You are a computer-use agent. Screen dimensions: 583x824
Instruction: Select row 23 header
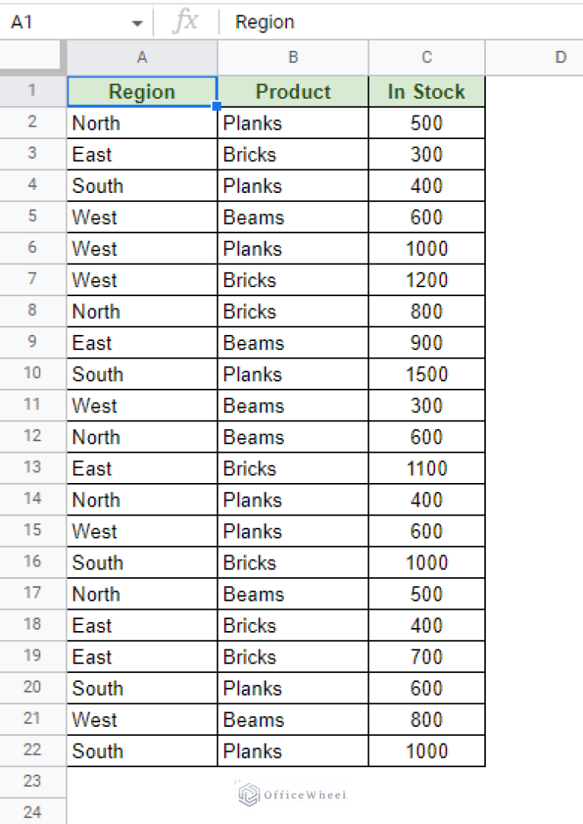[33, 781]
